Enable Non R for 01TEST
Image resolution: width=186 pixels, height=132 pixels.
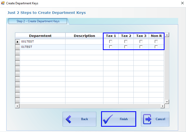pyautogui.click(x=156, y=47)
